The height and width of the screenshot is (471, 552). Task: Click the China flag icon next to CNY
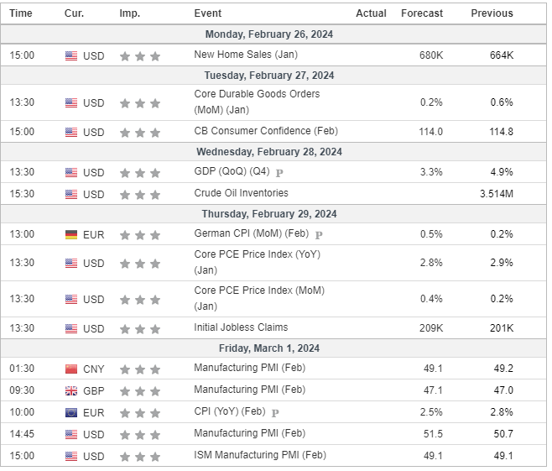pyautogui.click(x=71, y=369)
